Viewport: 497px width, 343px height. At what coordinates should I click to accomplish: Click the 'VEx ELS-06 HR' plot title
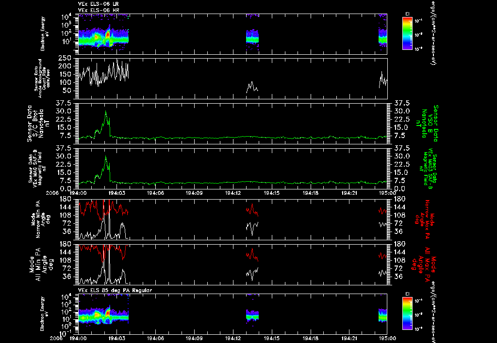coord(99,11)
